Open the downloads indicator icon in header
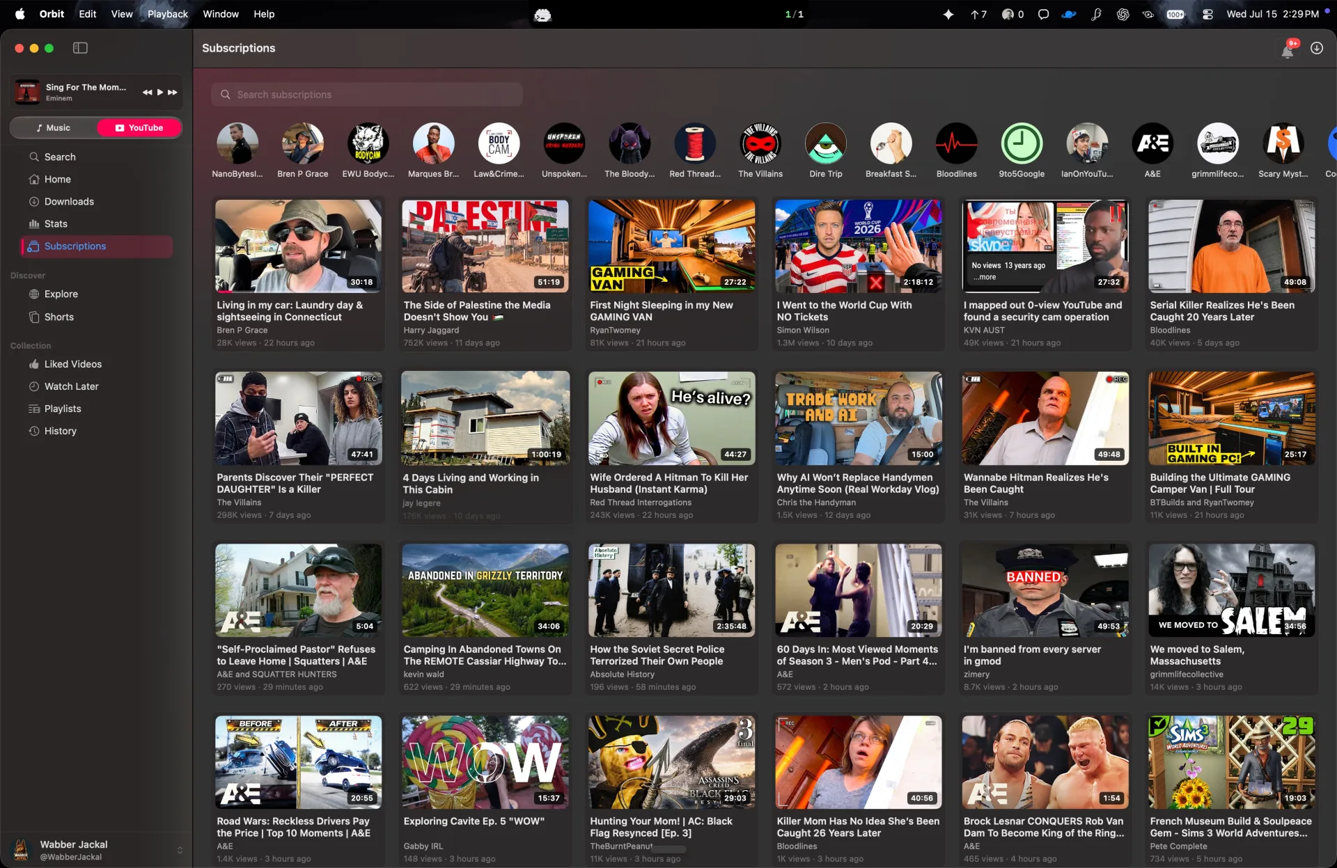 [x=1317, y=48]
